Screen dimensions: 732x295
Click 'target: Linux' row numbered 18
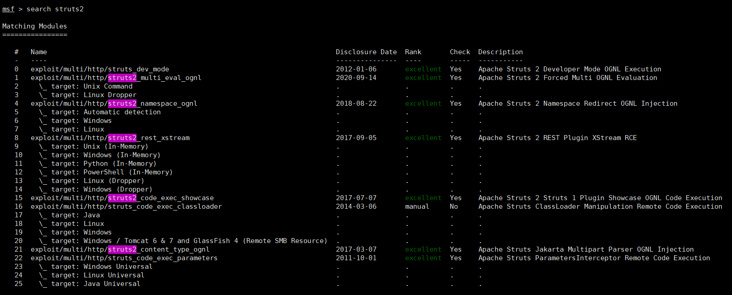pos(71,224)
